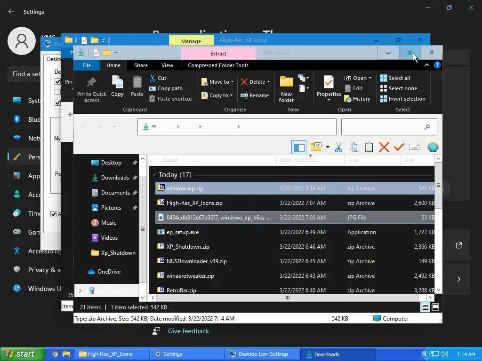Create a New folder from the ribbon

(x=287, y=88)
